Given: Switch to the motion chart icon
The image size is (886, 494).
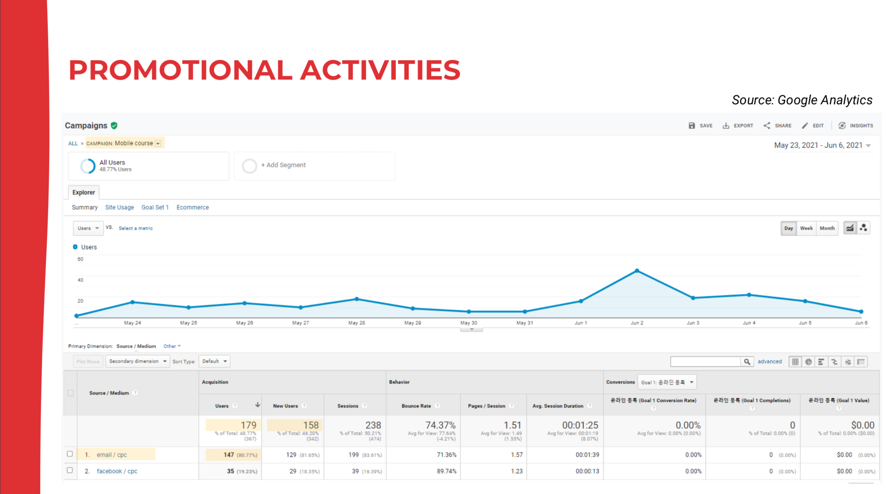Looking at the screenshot, I should [863, 228].
